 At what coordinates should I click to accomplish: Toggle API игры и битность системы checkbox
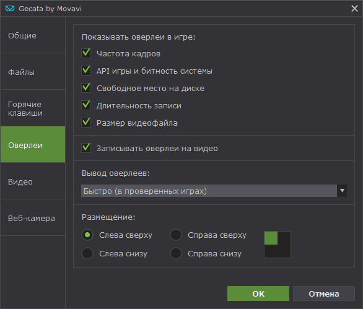click(86, 71)
